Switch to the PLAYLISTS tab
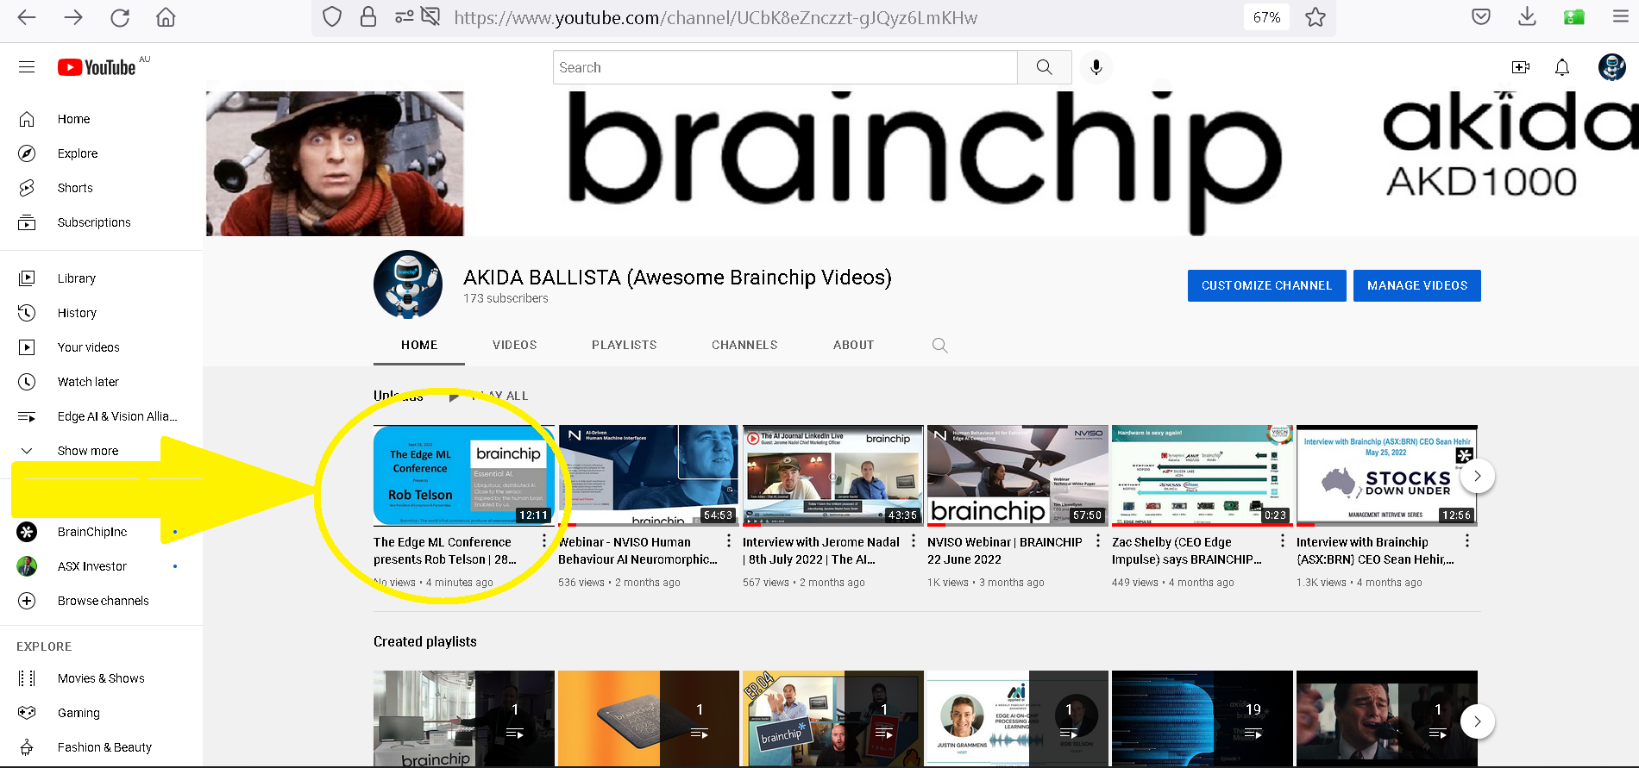The width and height of the screenshot is (1639, 768). [x=624, y=345]
